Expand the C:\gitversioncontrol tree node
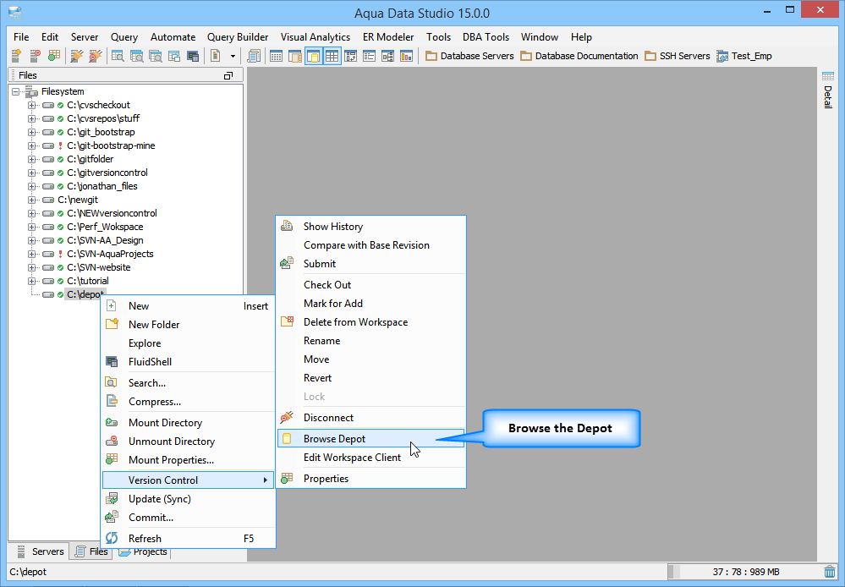Image resolution: width=845 pixels, height=587 pixels. tap(32, 173)
